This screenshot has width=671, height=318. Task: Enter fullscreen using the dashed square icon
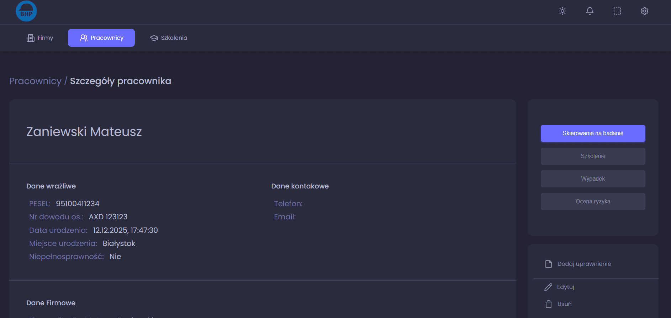pyautogui.click(x=617, y=11)
